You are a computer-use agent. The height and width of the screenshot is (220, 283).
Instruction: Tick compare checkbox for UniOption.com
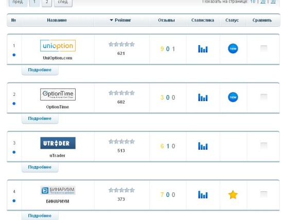[x=263, y=48]
